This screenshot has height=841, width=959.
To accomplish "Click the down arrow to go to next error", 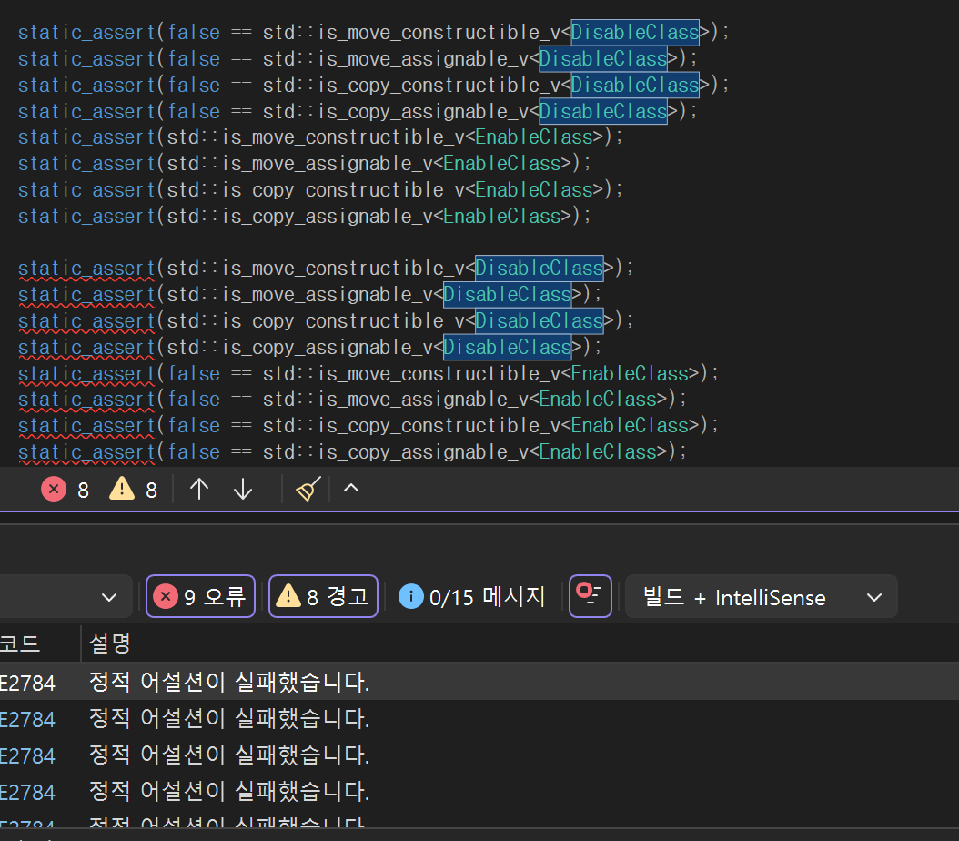I will [x=242, y=489].
